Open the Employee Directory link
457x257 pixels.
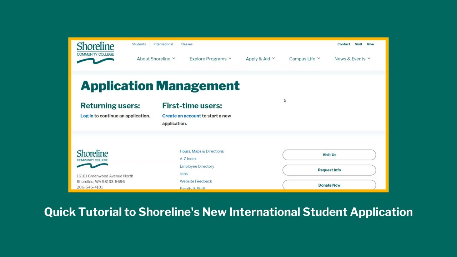point(197,166)
